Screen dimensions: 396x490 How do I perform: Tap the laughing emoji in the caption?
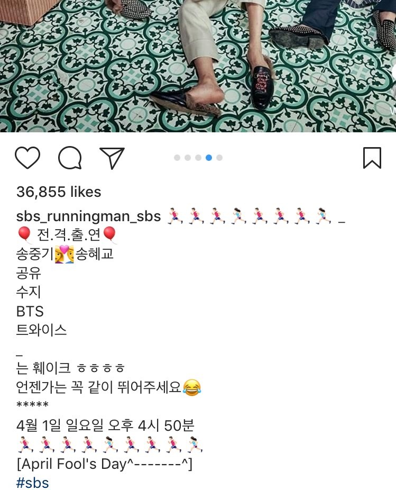tap(191, 387)
